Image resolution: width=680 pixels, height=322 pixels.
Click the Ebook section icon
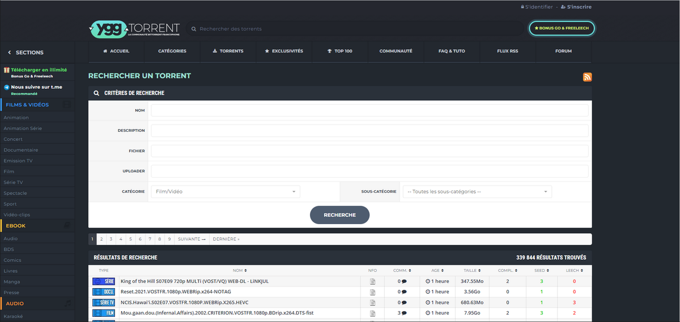coord(67,225)
